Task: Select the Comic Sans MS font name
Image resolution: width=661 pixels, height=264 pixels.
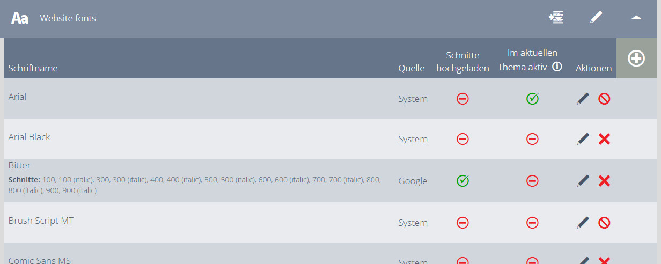Action: 40,260
